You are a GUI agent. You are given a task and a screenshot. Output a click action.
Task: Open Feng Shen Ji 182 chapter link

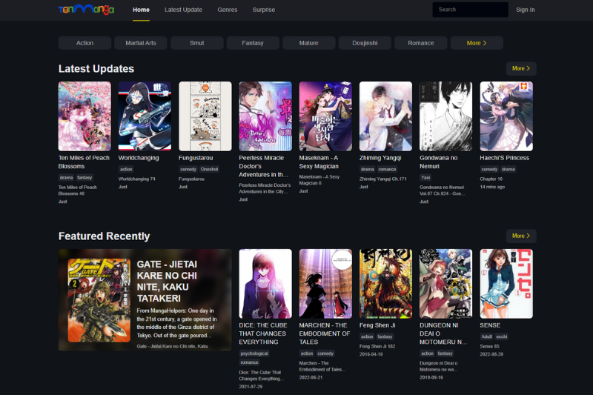tap(377, 346)
